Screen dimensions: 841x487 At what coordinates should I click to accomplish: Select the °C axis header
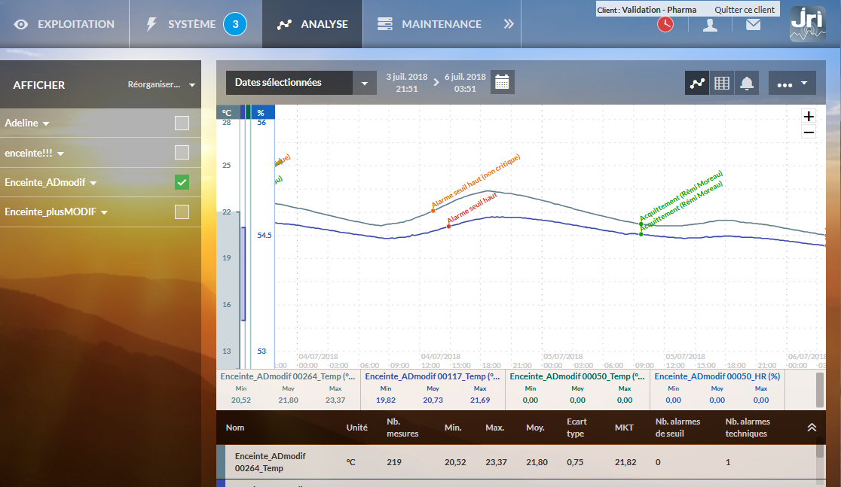coord(228,112)
